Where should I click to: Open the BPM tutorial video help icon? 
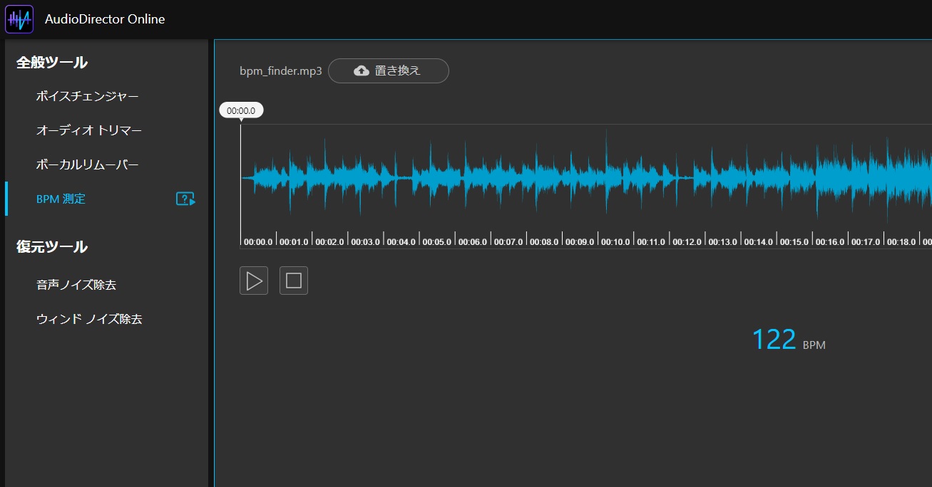click(185, 199)
